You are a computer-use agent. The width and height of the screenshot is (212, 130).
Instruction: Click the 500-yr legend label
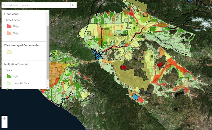tap(16, 33)
